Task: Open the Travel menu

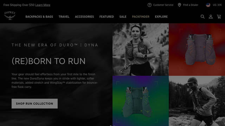Action: [64, 17]
